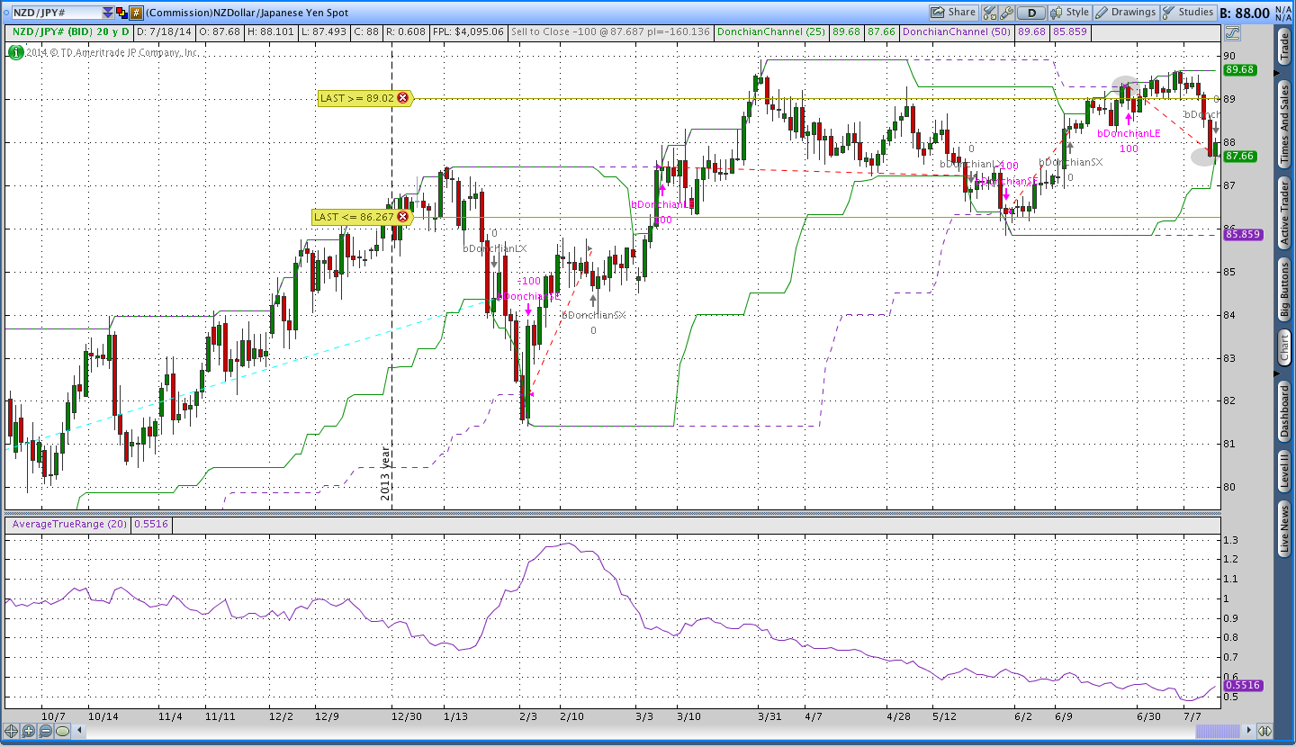Click the AverageTrueRange (20) study label
The image size is (1296, 747).
click(x=68, y=524)
